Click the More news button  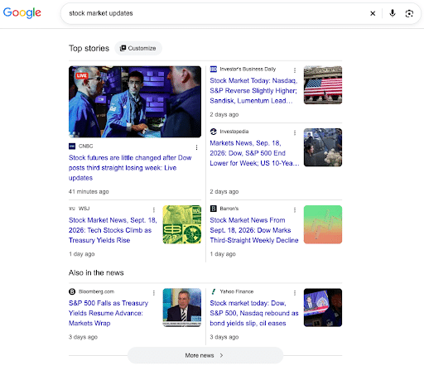(x=205, y=355)
